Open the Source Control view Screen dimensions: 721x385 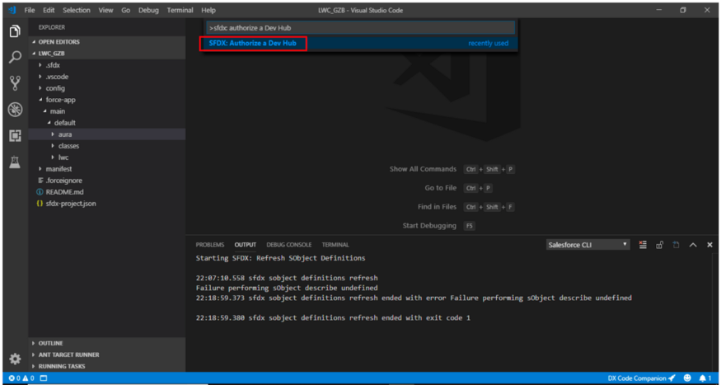tap(15, 83)
